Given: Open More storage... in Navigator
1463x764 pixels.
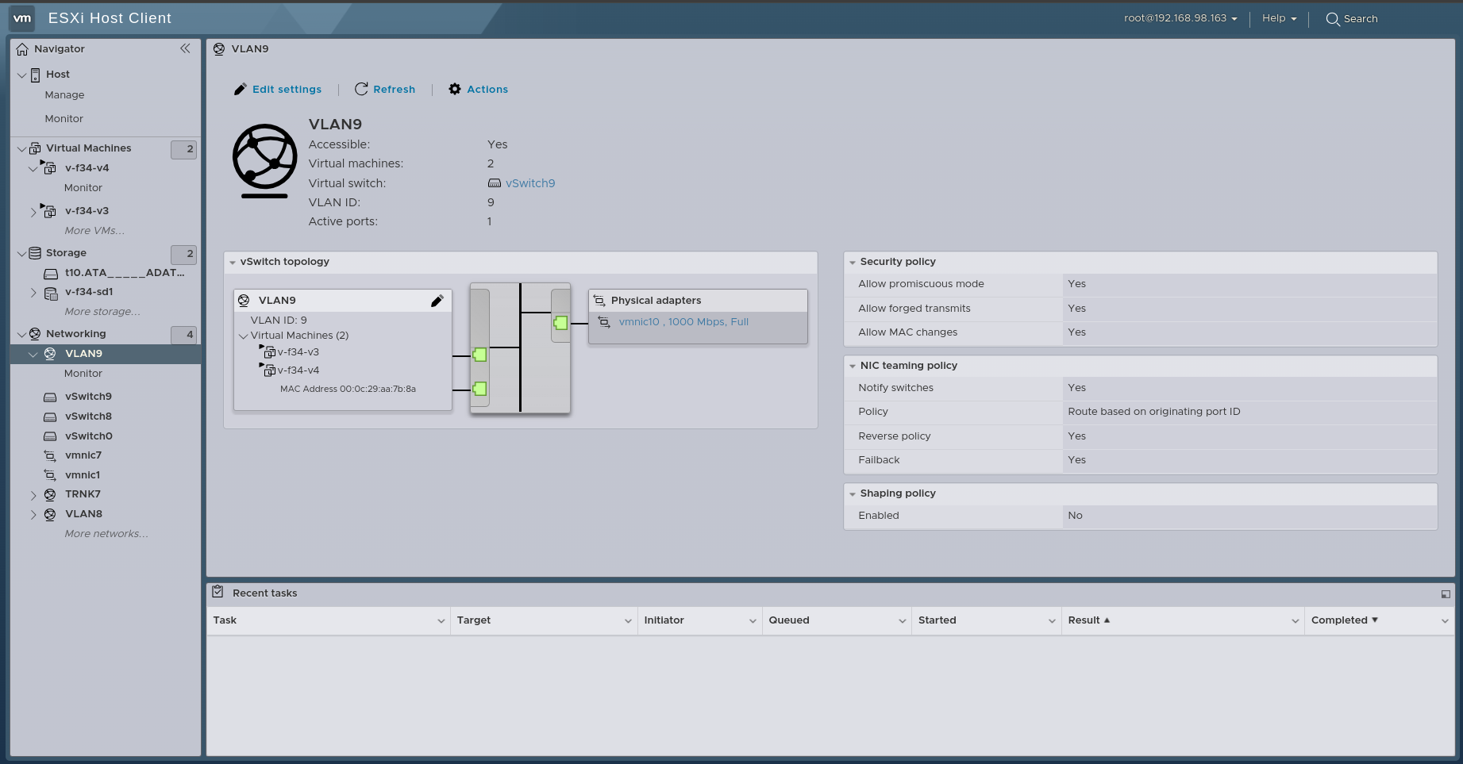Looking at the screenshot, I should tap(102, 312).
